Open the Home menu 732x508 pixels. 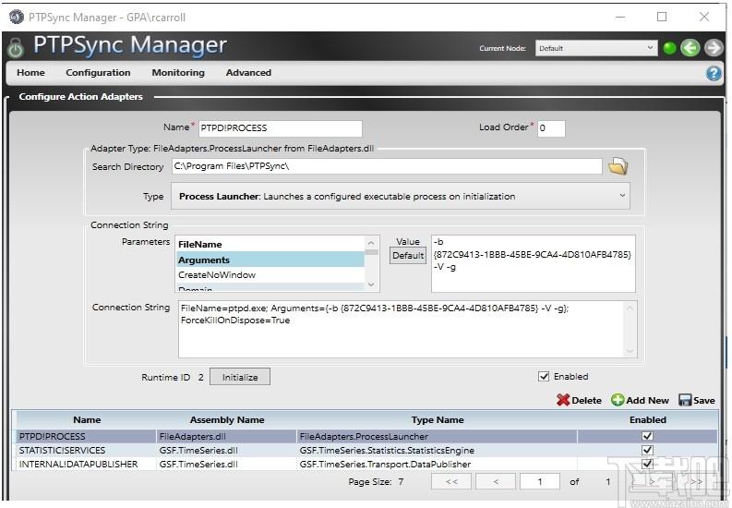(30, 73)
